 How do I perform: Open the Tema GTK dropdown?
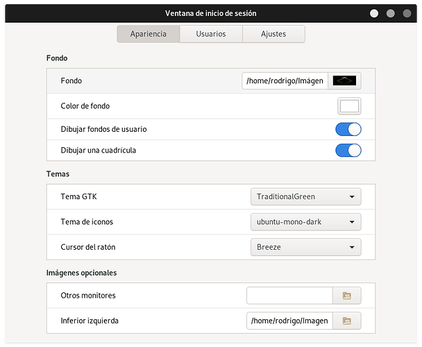[305, 196]
